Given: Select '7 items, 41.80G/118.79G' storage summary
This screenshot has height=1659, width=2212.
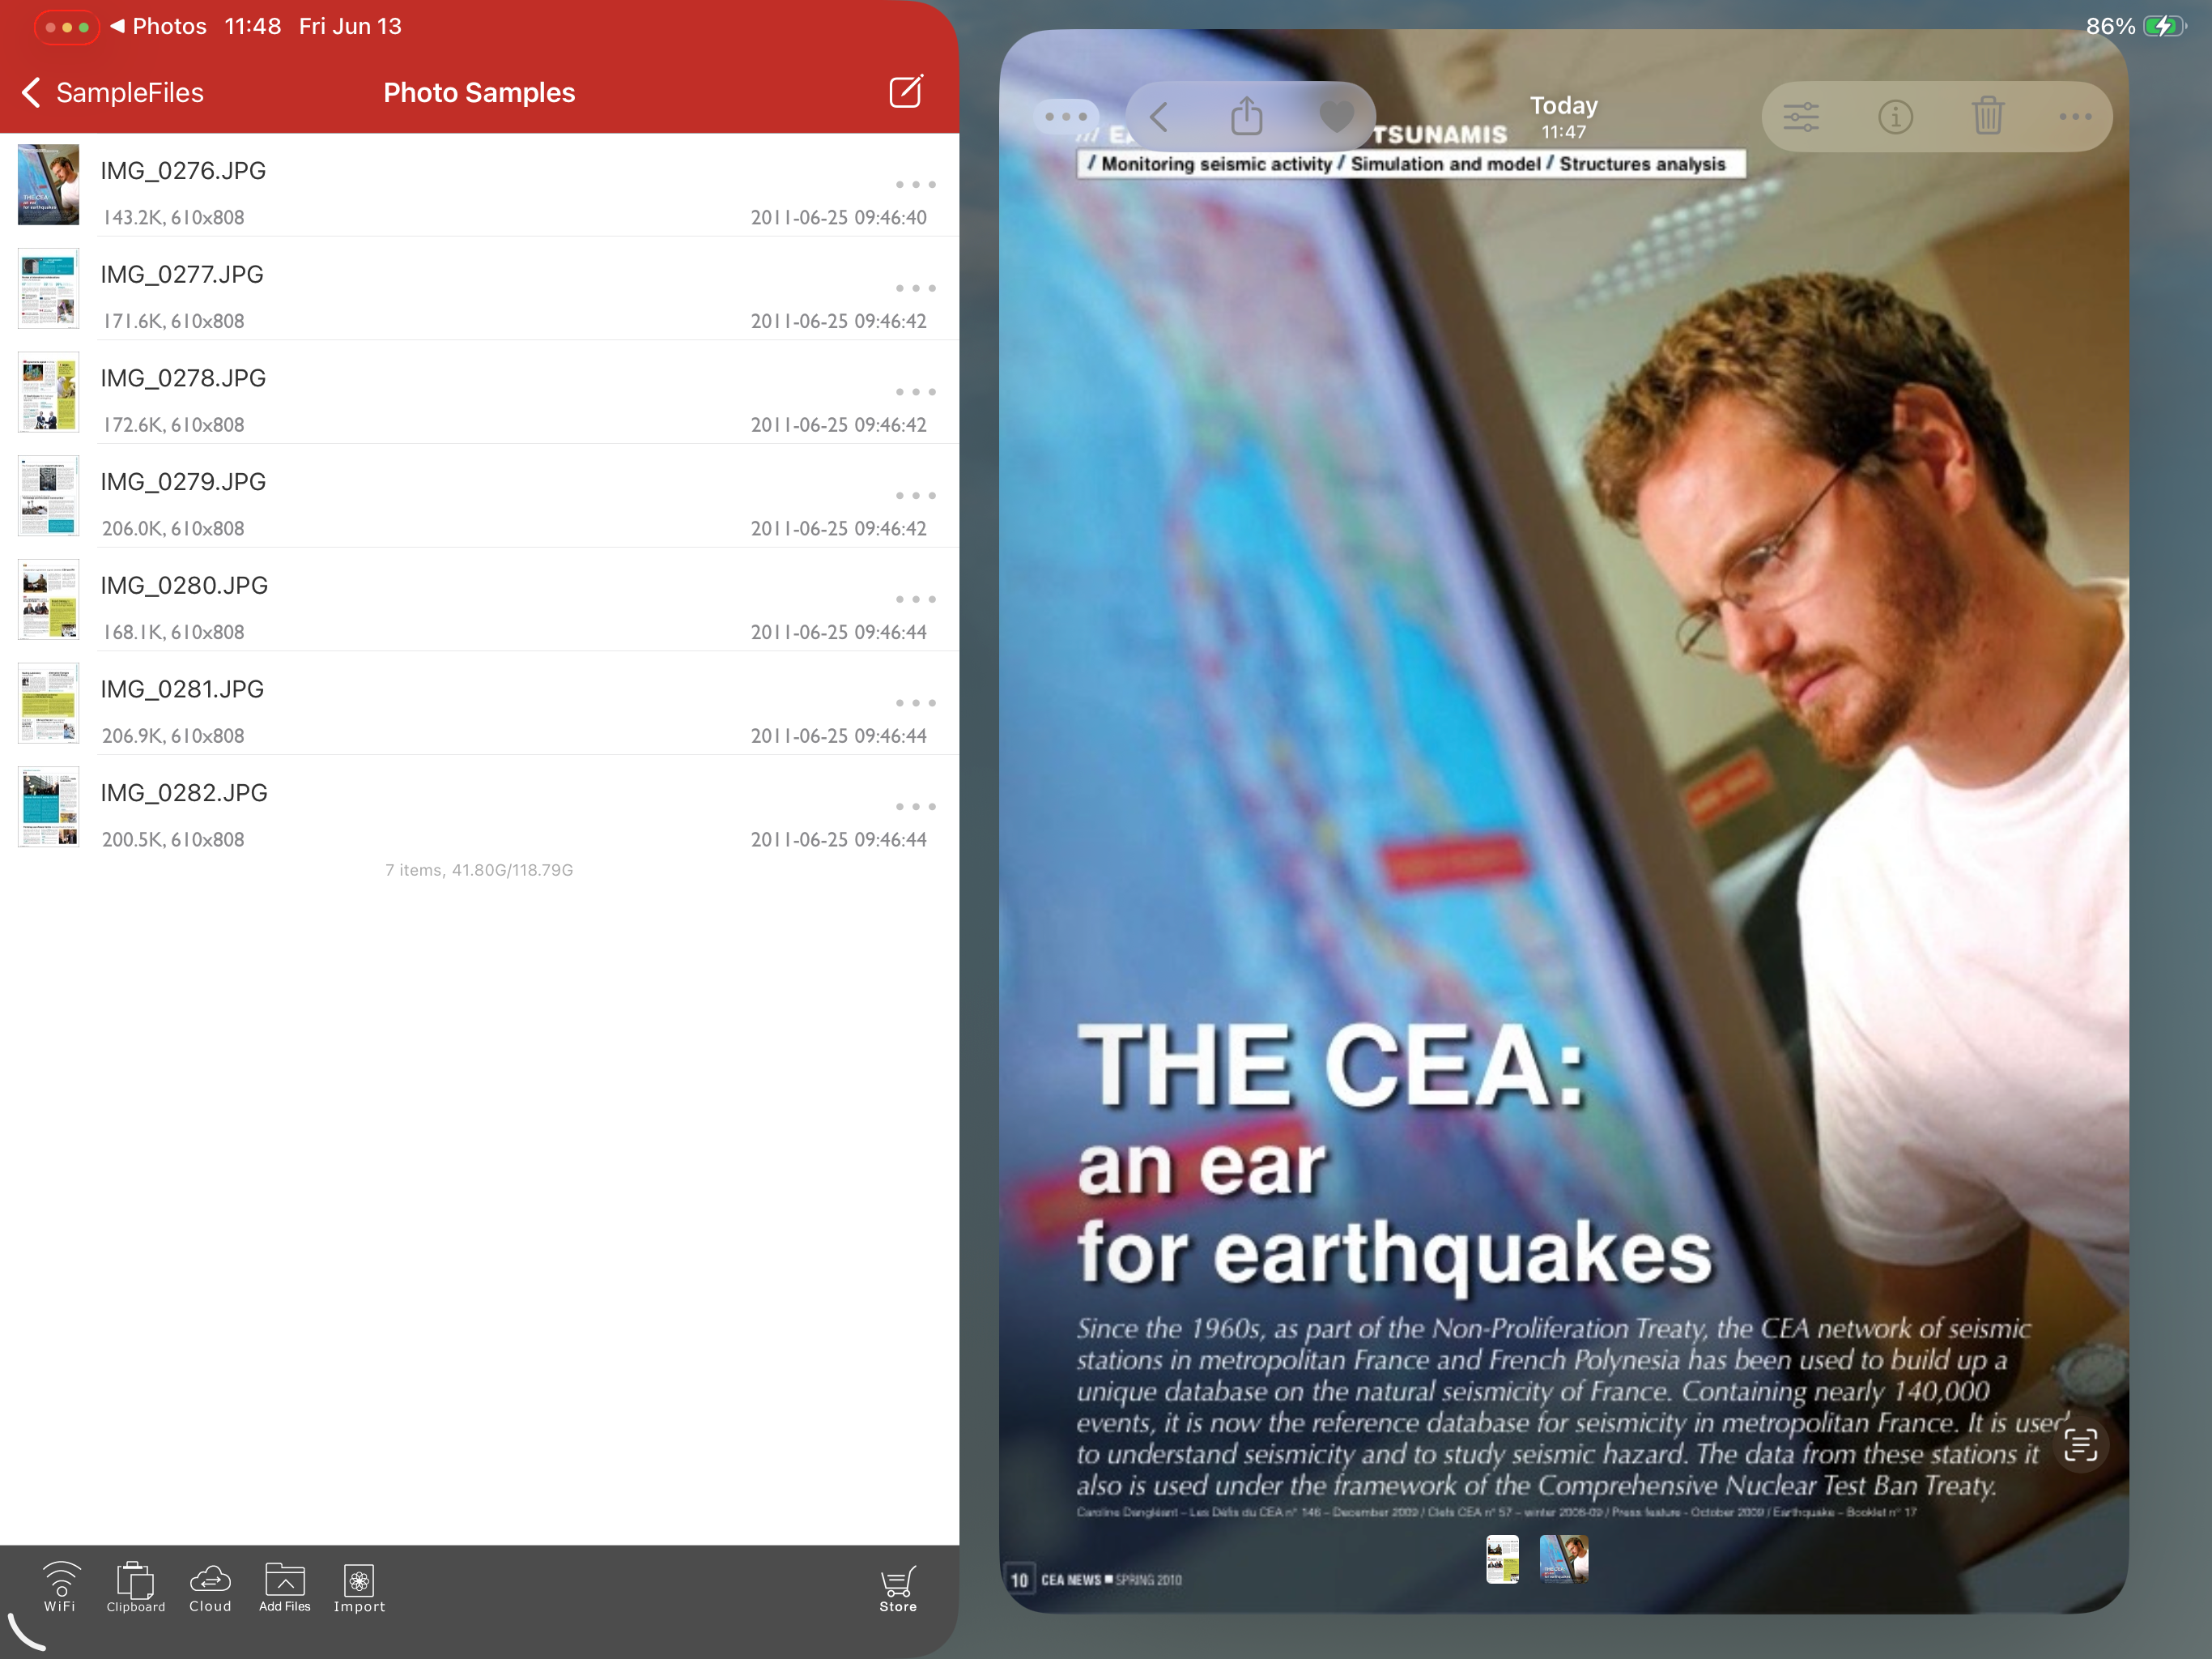Looking at the screenshot, I should [x=479, y=871].
